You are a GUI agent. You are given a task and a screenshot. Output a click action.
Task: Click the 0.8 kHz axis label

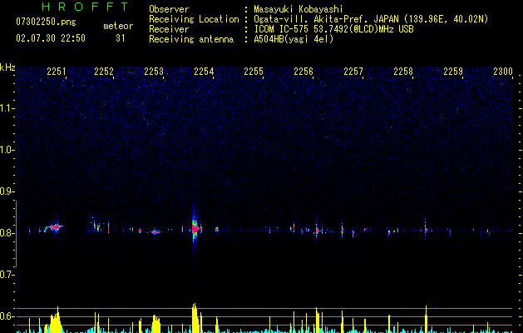pos(7,233)
